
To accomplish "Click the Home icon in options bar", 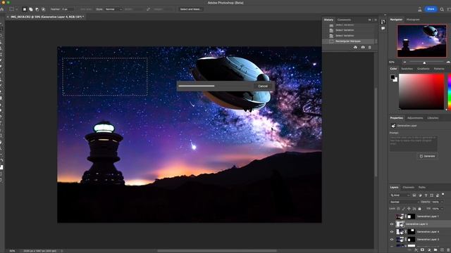I will 2,9.
